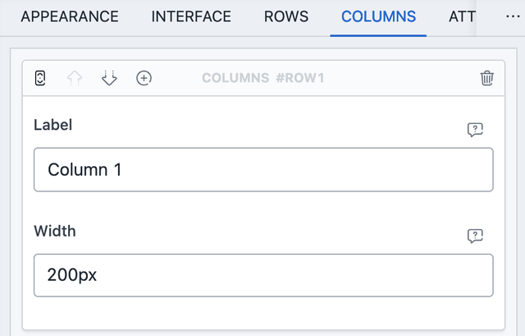This screenshot has height=336, width=525.
Task: Open help tooltip for Width field
Action: point(475,236)
